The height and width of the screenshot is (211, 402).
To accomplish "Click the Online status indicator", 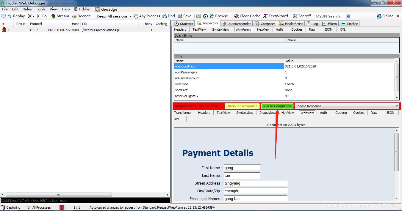I will [x=385, y=16].
